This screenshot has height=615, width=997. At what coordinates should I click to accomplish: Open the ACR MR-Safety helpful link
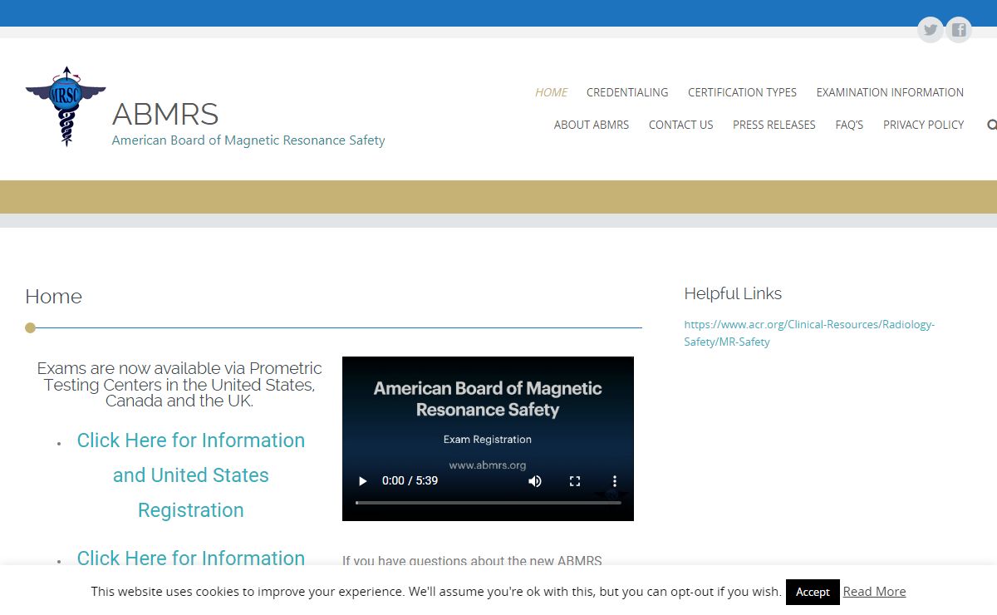tap(809, 333)
